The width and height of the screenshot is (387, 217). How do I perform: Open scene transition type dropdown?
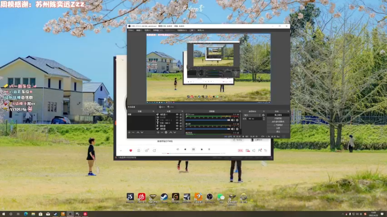[252, 115]
